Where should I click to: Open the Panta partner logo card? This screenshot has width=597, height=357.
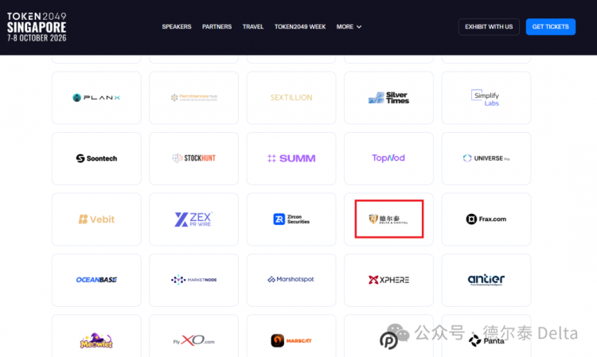[486, 336]
